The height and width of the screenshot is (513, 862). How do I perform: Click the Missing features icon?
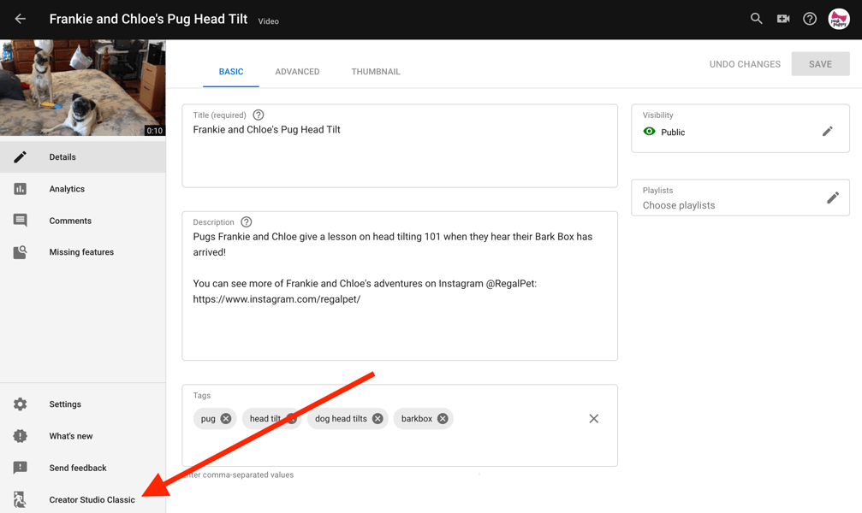(20, 252)
